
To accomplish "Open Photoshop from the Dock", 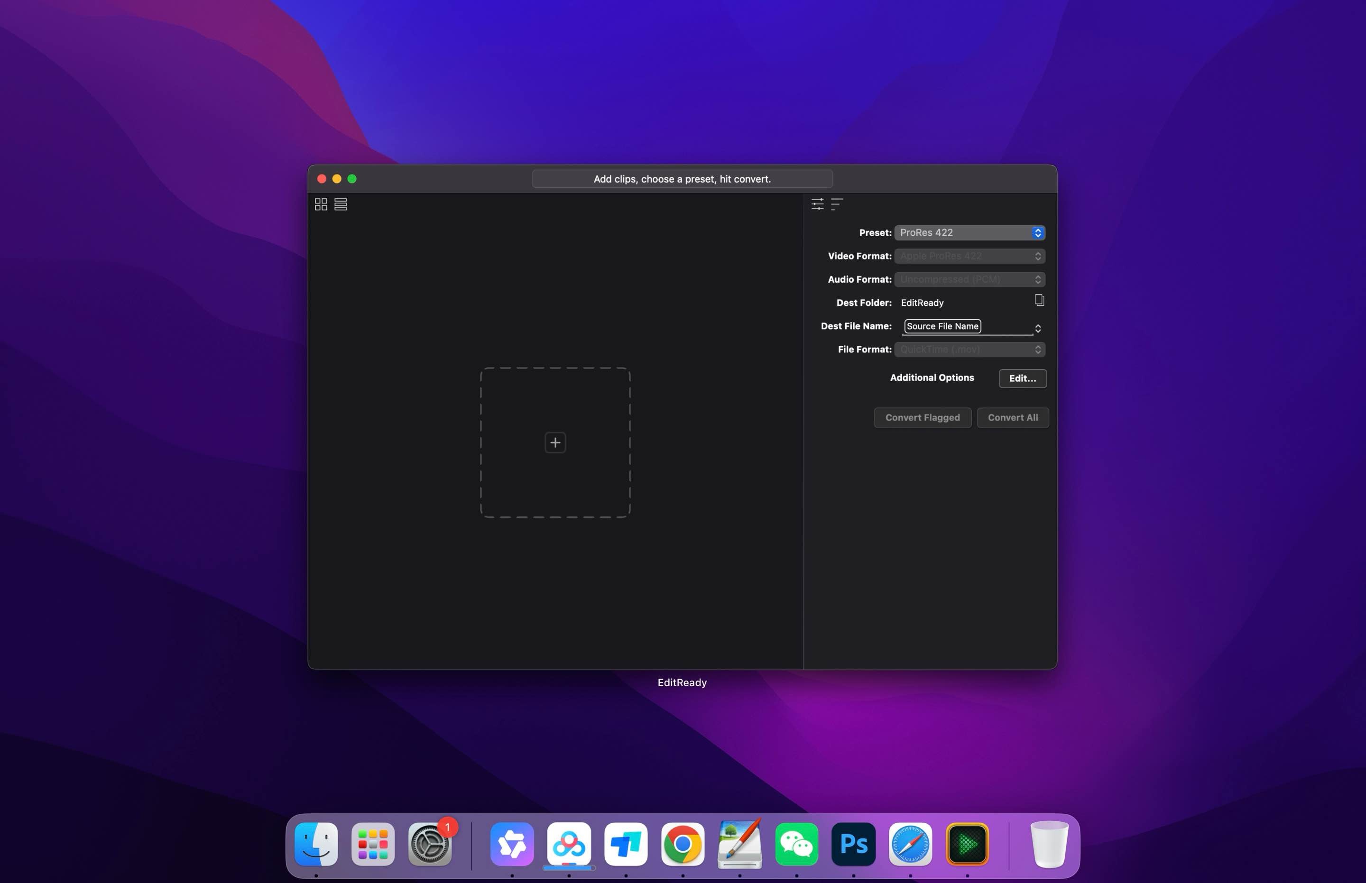I will click(x=853, y=844).
